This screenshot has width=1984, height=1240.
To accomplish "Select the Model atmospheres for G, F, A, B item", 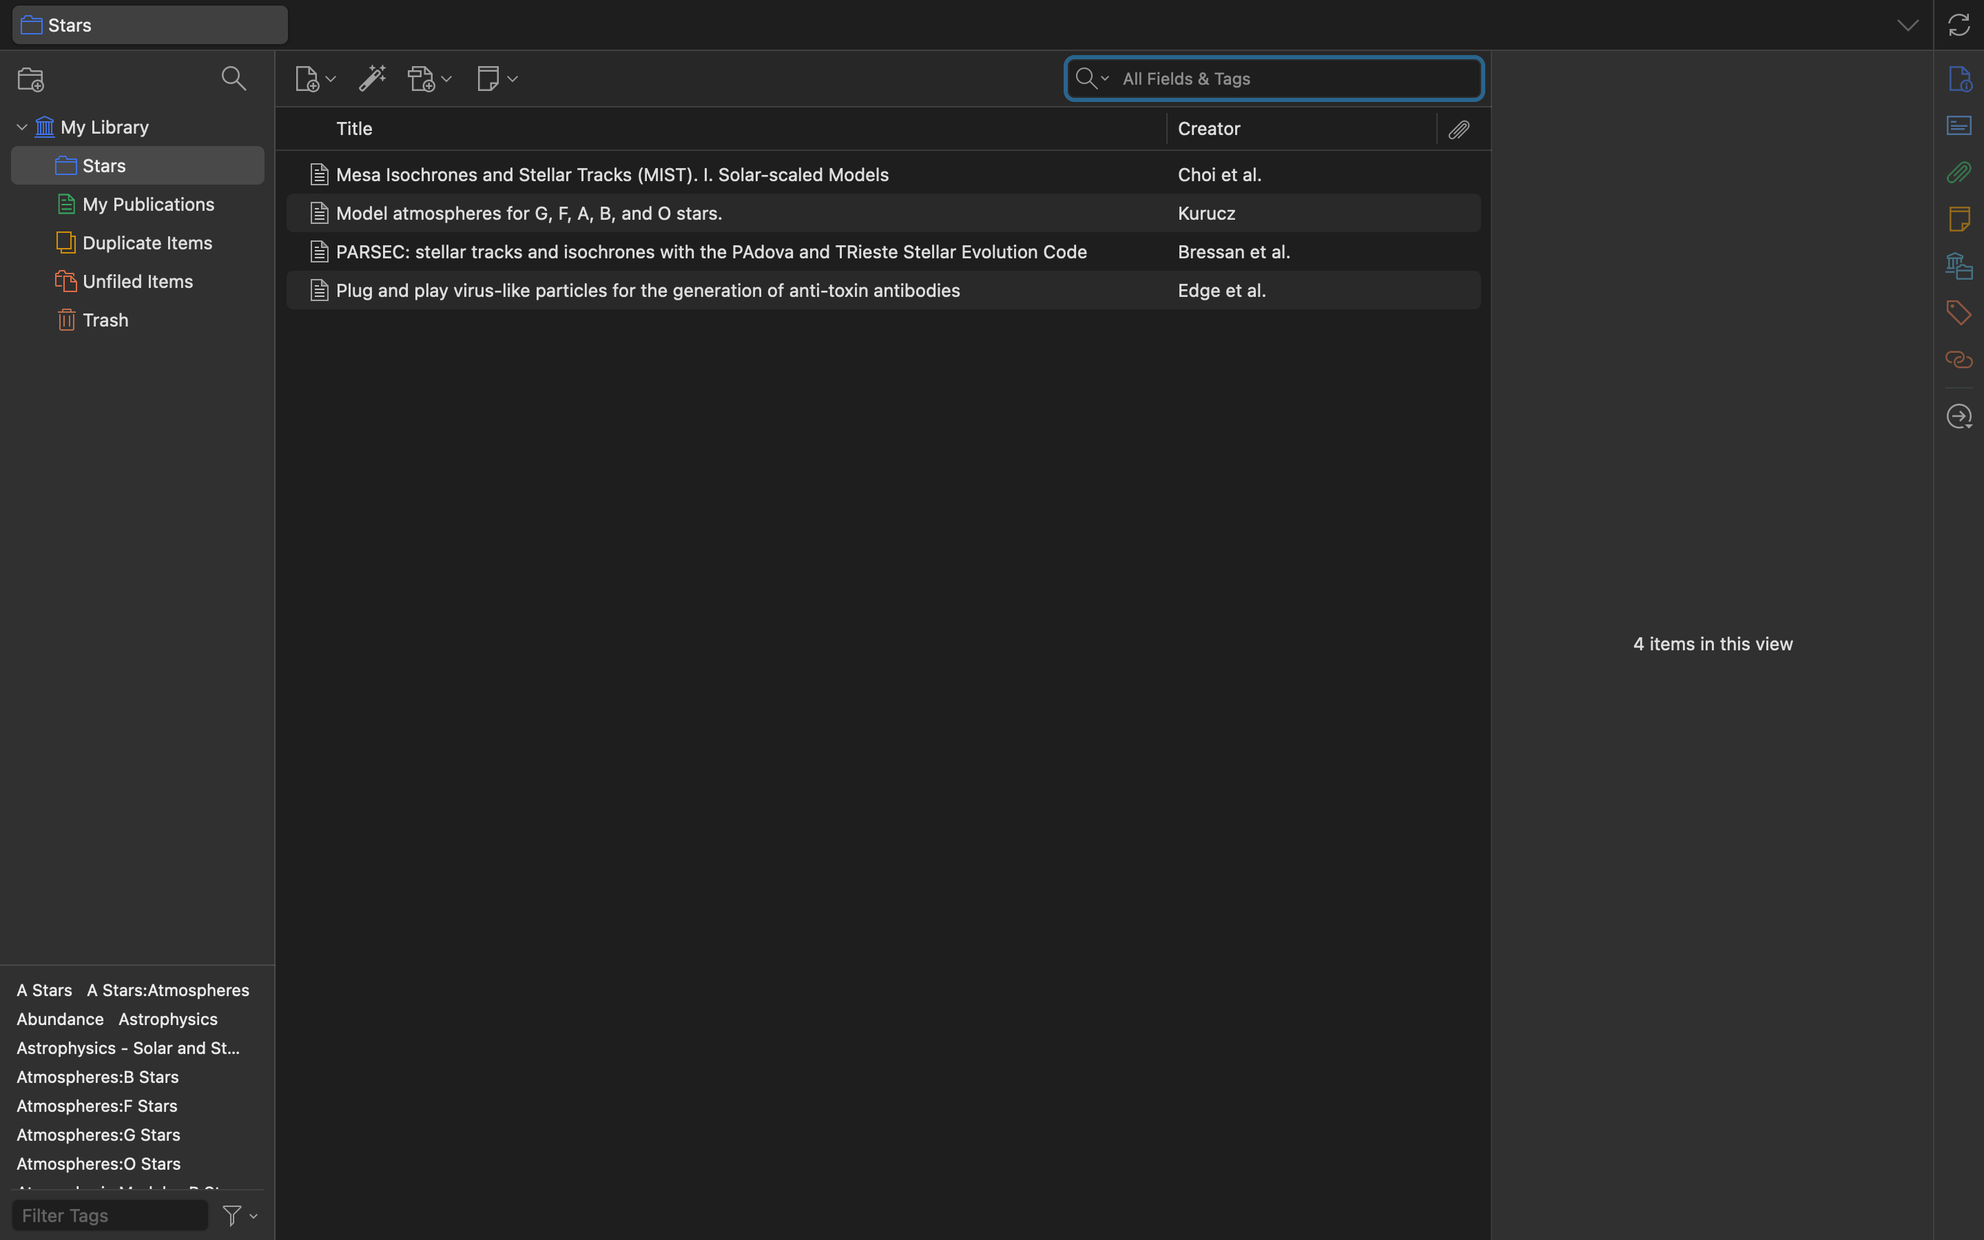I will pyautogui.click(x=884, y=214).
